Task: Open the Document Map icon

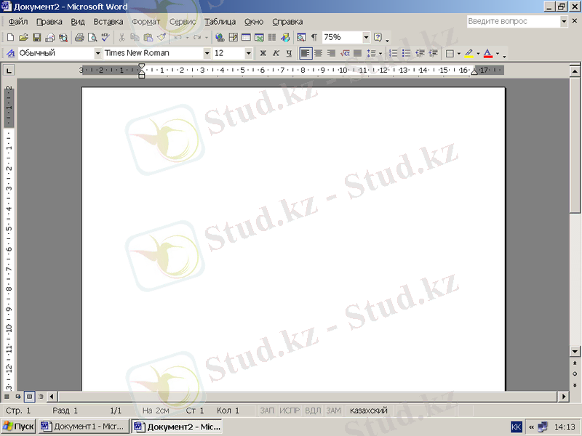Action: [301, 38]
